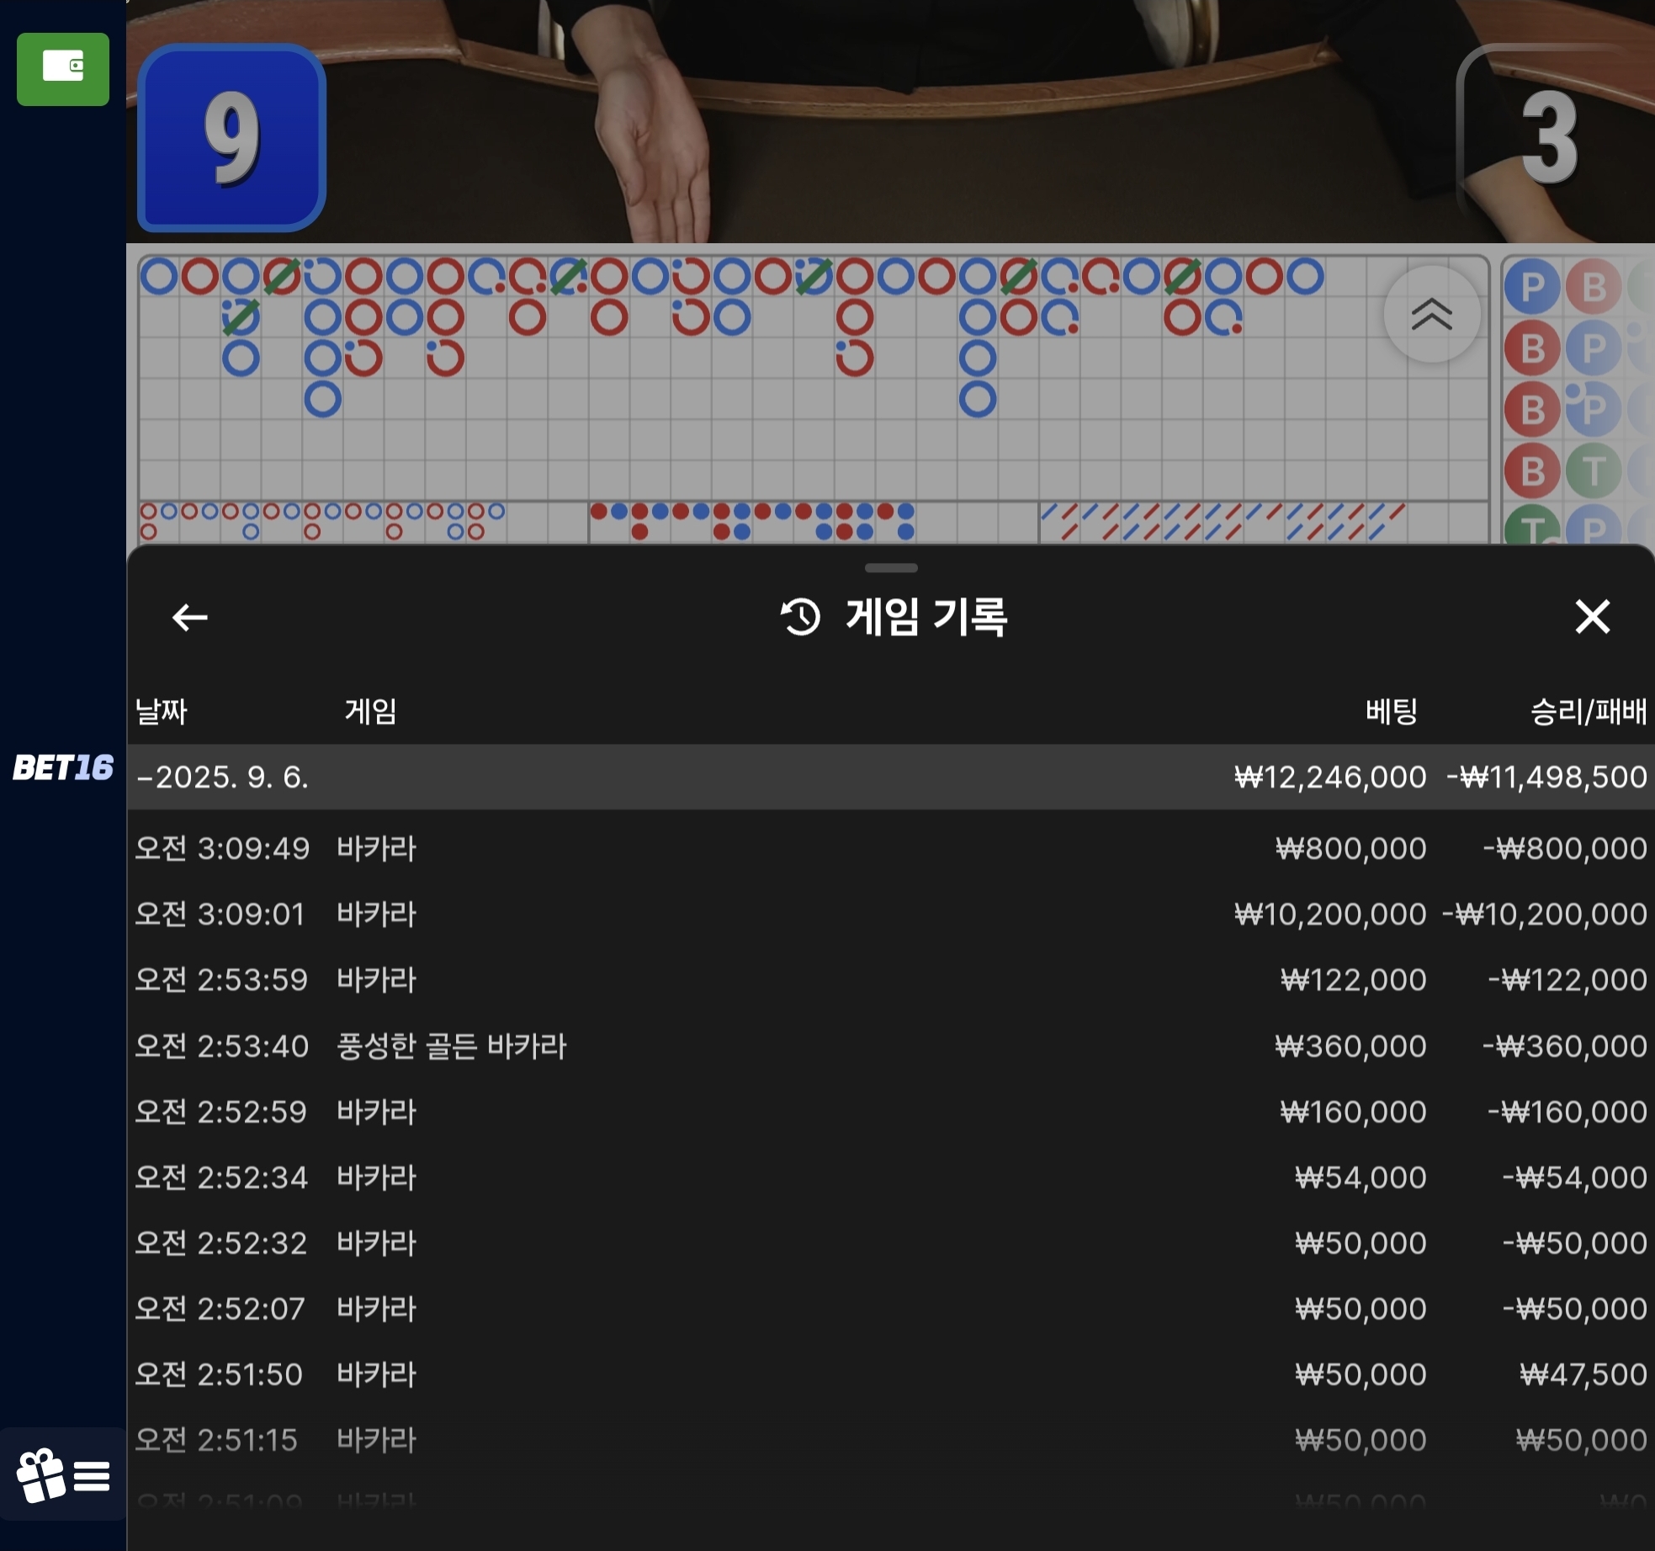Click the banker score 3
1655x1551 pixels.
pos(1550,137)
